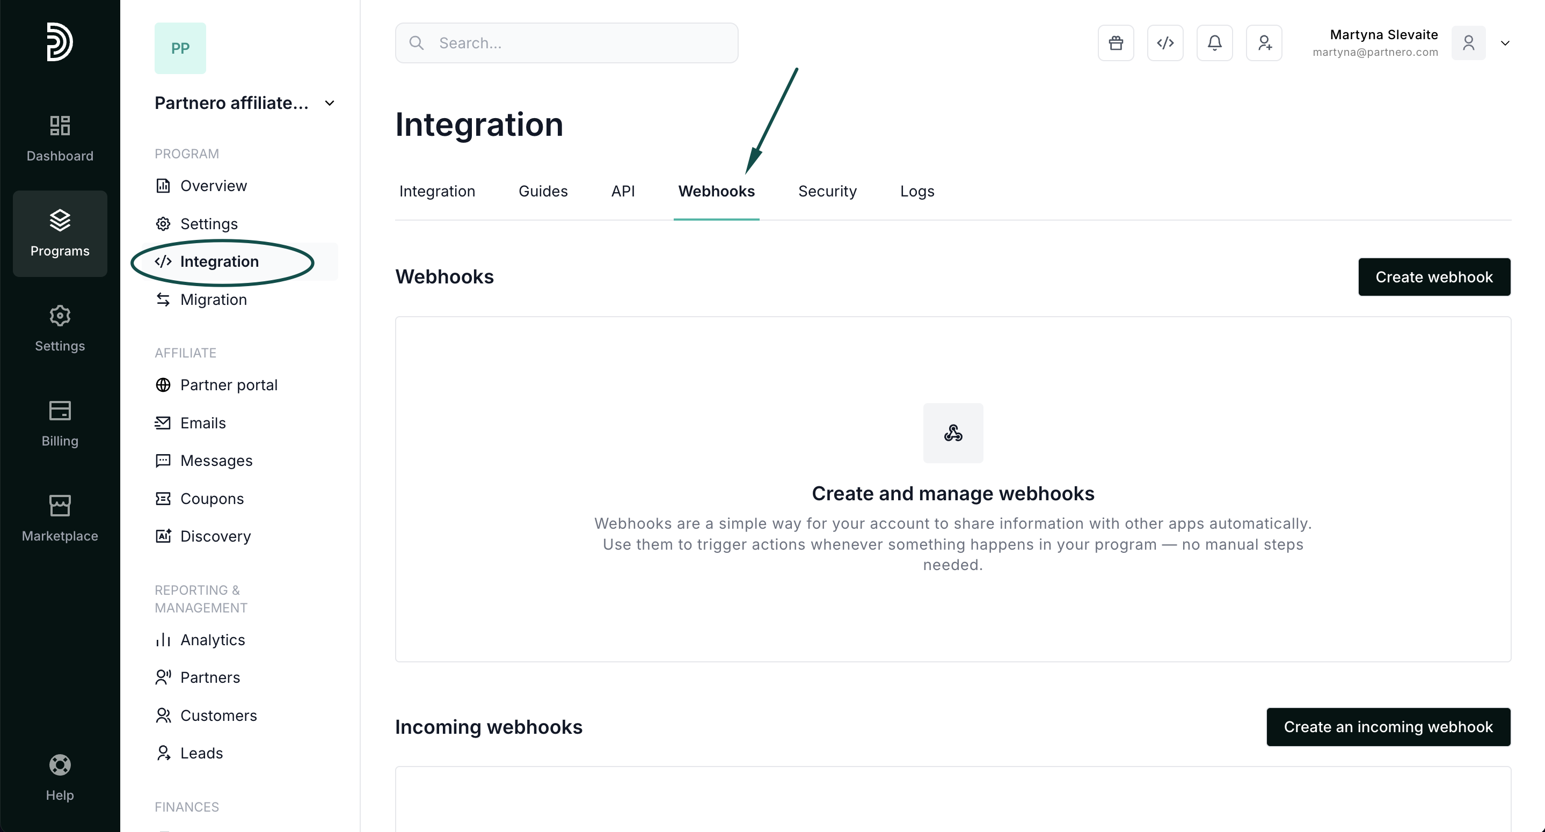Open the user account menu chevron
Screen dimensions: 1545x832
click(x=1504, y=43)
